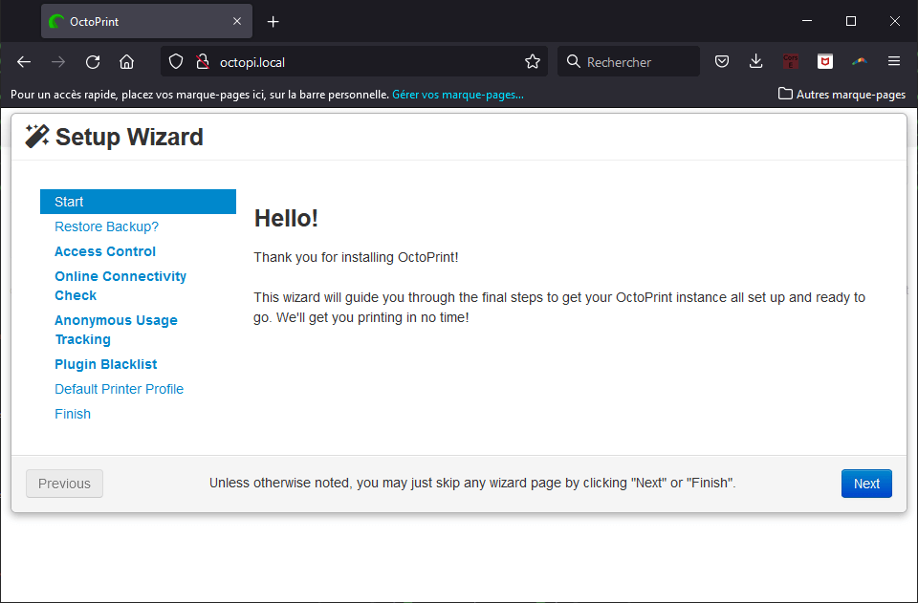Open Default Printer Profile step
This screenshot has width=918, height=603.
[119, 389]
